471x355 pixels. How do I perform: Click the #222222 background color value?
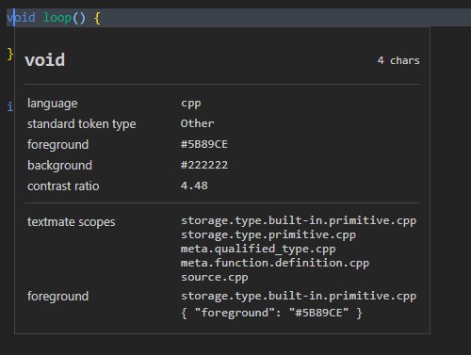tap(204, 165)
